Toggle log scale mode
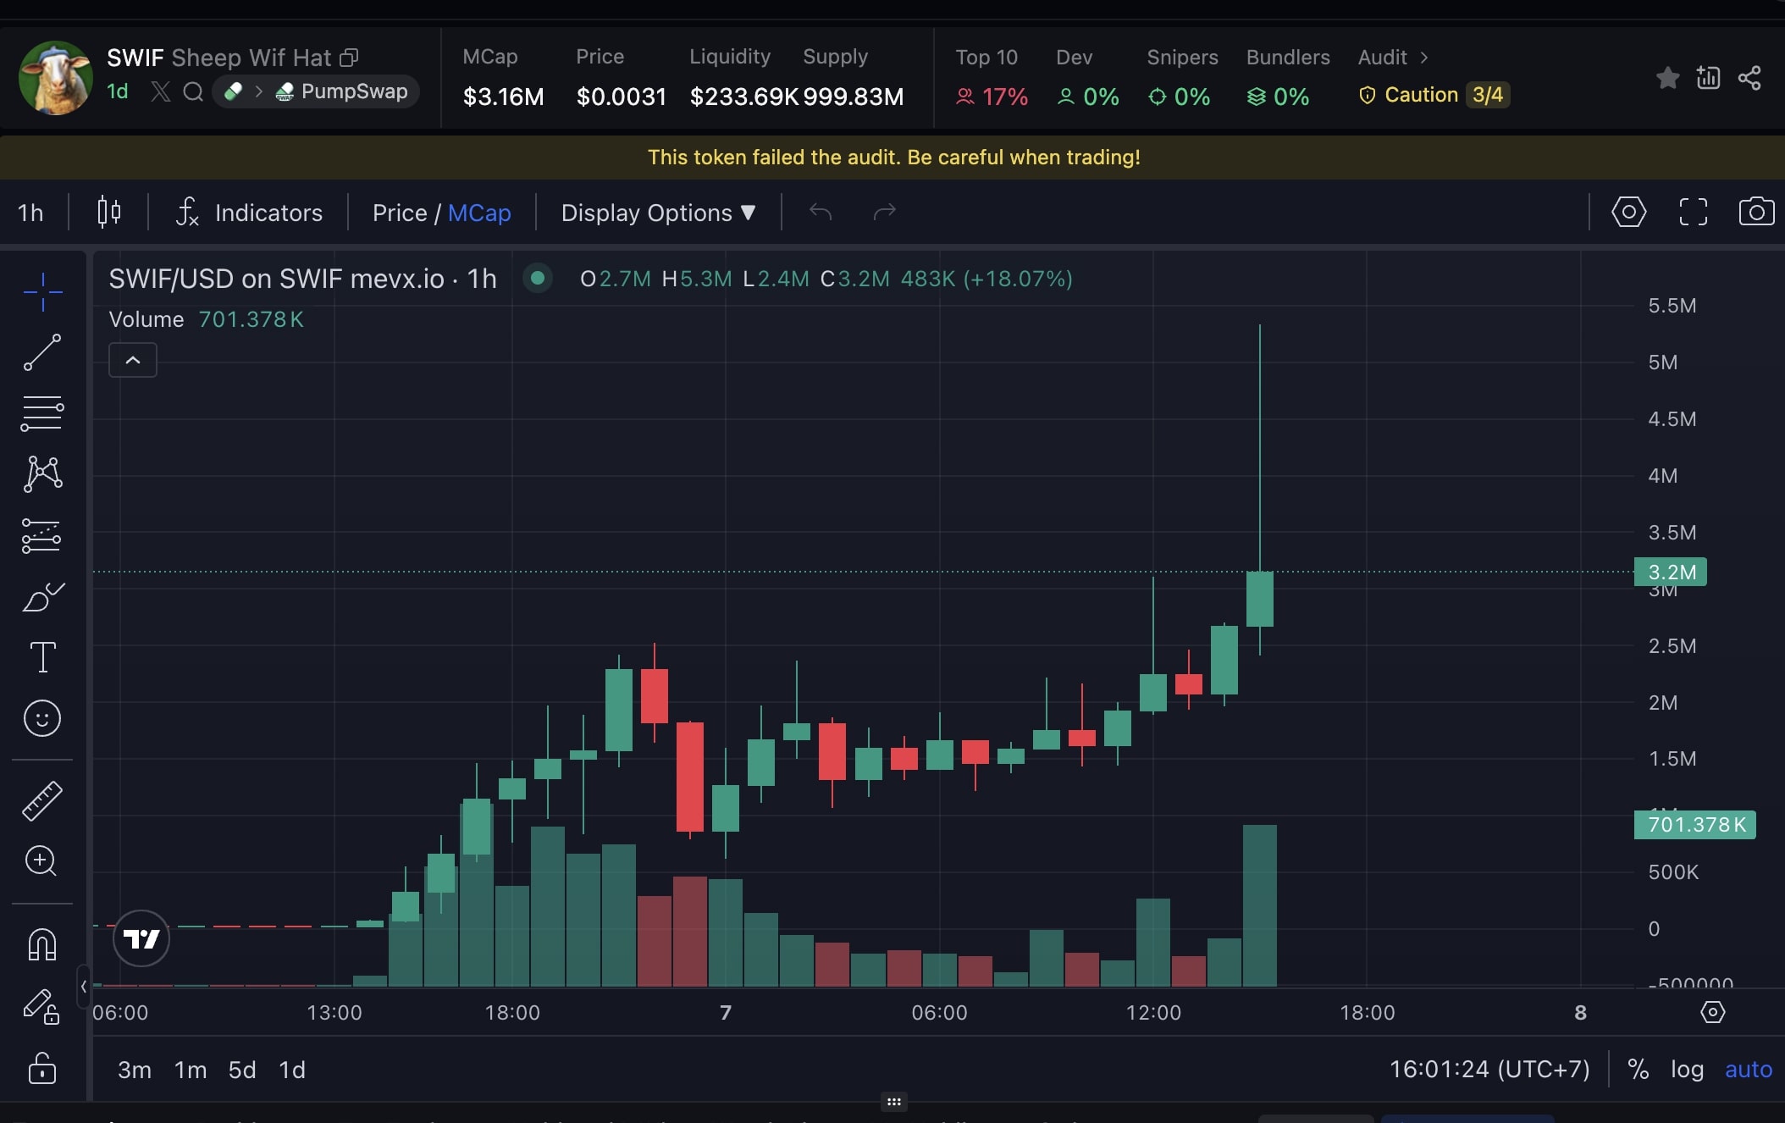 [x=1687, y=1069]
